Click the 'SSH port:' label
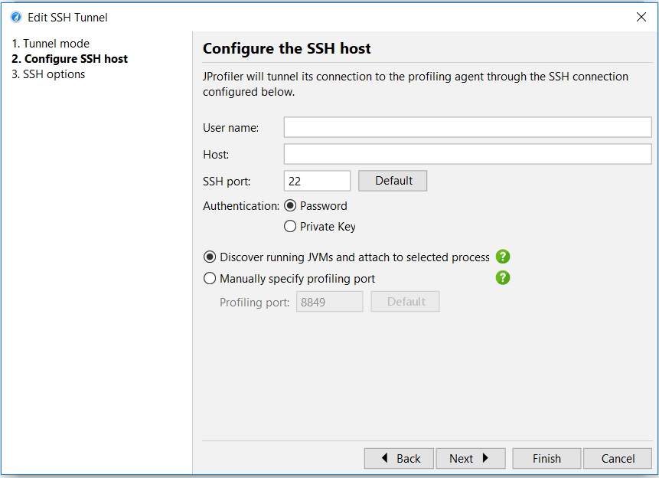The width and height of the screenshot is (659, 478). click(227, 182)
